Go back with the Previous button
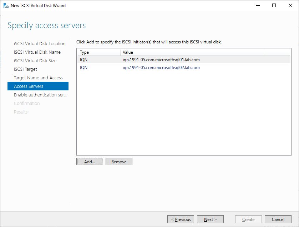The height and width of the screenshot is (227, 299). tap(181, 219)
